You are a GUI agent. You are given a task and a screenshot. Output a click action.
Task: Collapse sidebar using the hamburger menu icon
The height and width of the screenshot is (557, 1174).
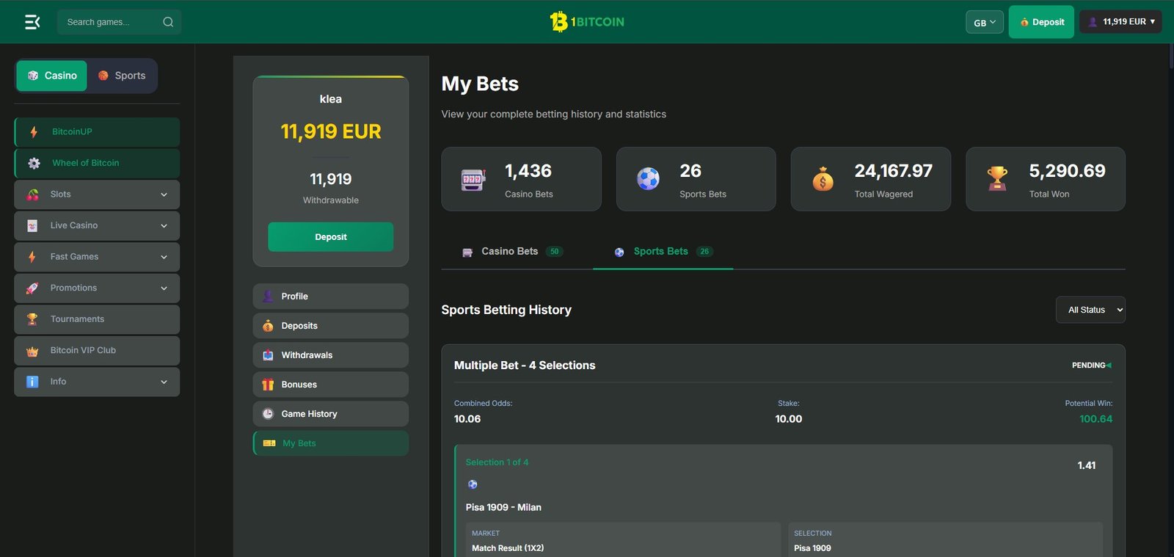pyautogui.click(x=32, y=22)
